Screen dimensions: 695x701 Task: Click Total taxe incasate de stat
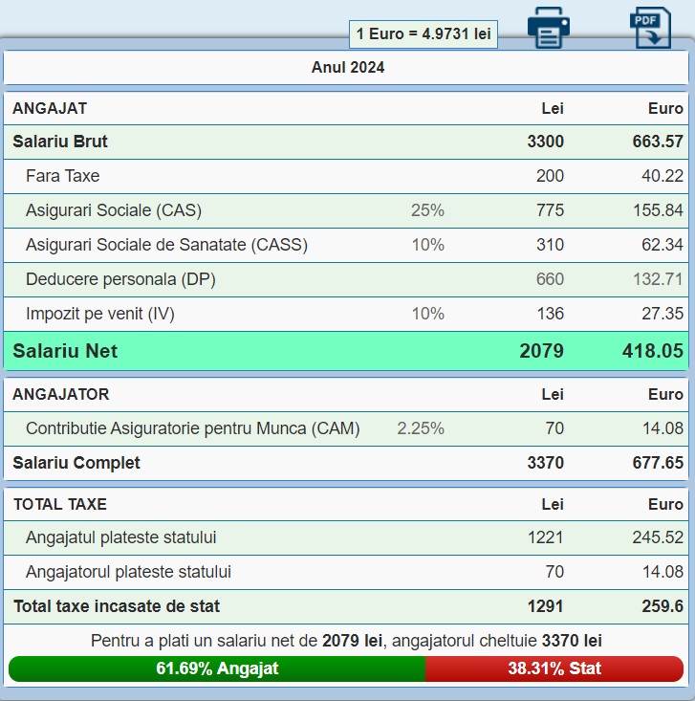coord(116,606)
